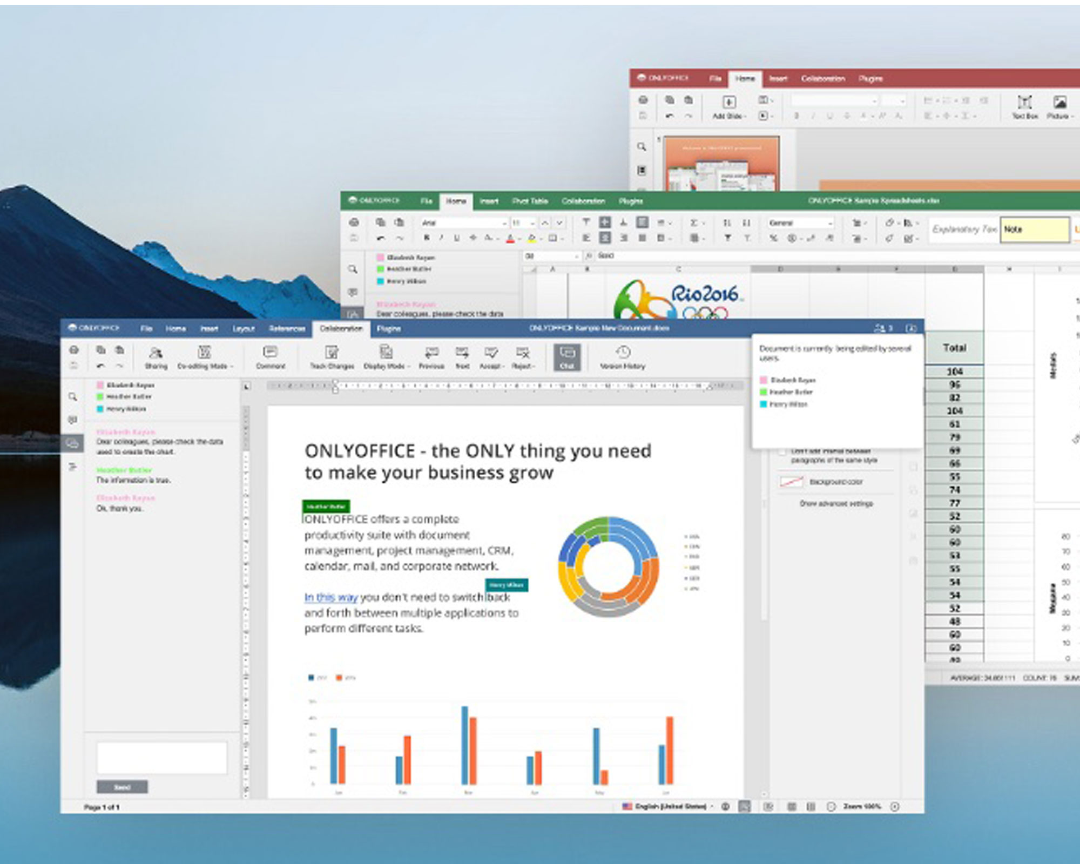
Task: Switch to References tab in document window
Action: pos(287,328)
